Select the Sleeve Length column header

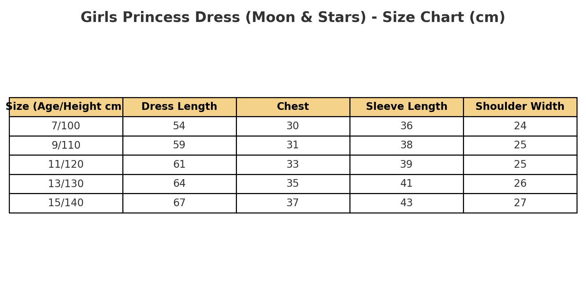click(406, 107)
